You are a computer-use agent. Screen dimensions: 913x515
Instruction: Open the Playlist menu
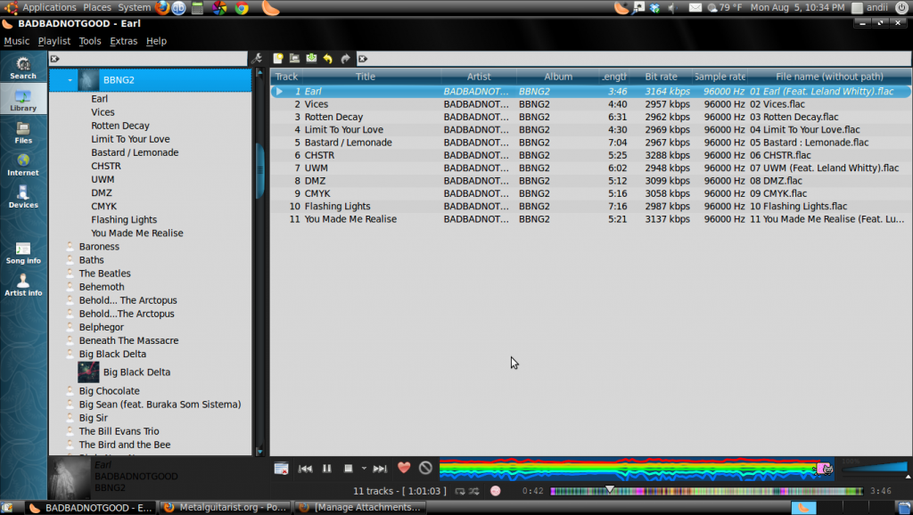[x=54, y=41]
